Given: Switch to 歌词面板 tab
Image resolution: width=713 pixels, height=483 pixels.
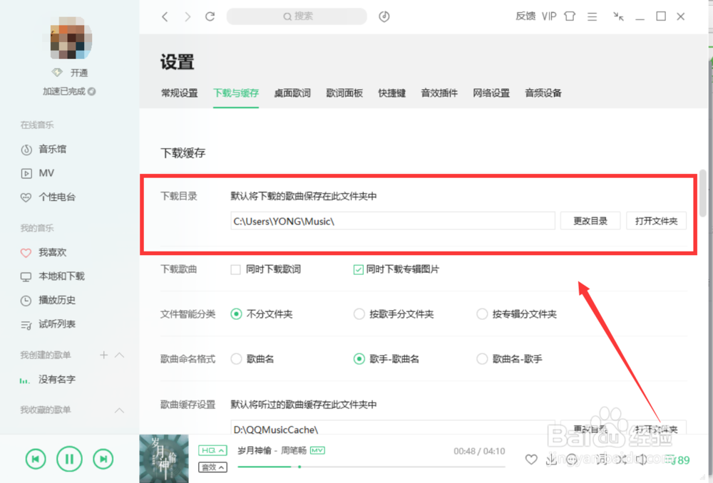Looking at the screenshot, I should pyautogui.click(x=344, y=93).
